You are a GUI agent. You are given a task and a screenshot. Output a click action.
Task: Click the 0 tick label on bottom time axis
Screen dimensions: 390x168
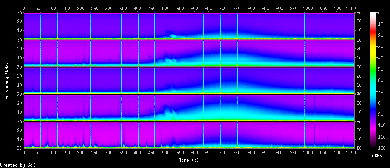tap(24, 153)
